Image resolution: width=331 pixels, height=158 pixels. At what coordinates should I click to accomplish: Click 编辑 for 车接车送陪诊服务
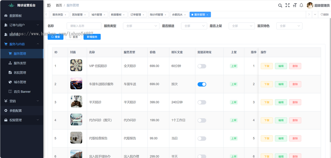(281, 84)
